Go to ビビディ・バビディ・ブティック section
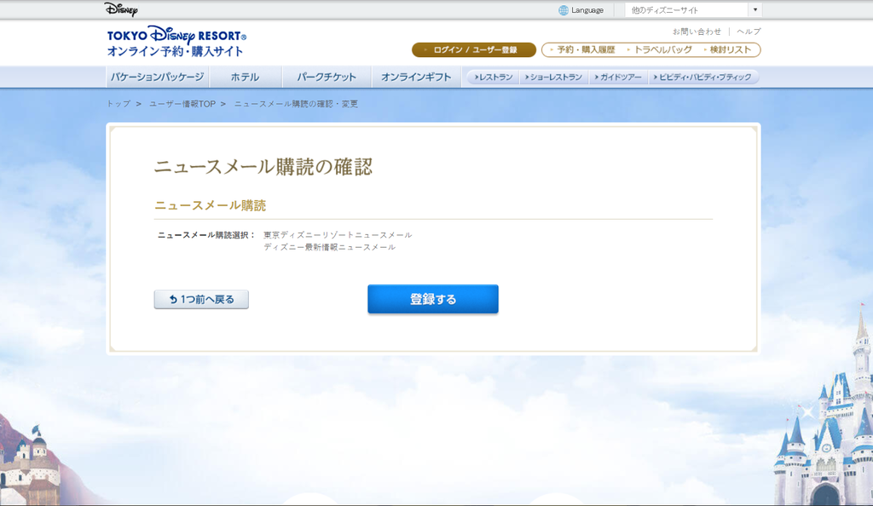 click(x=702, y=78)
